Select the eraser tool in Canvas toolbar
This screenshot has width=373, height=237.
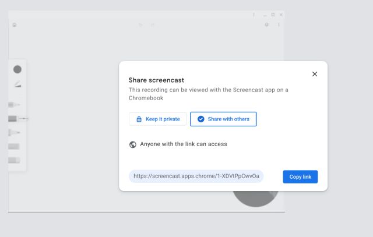coord(14,160)
